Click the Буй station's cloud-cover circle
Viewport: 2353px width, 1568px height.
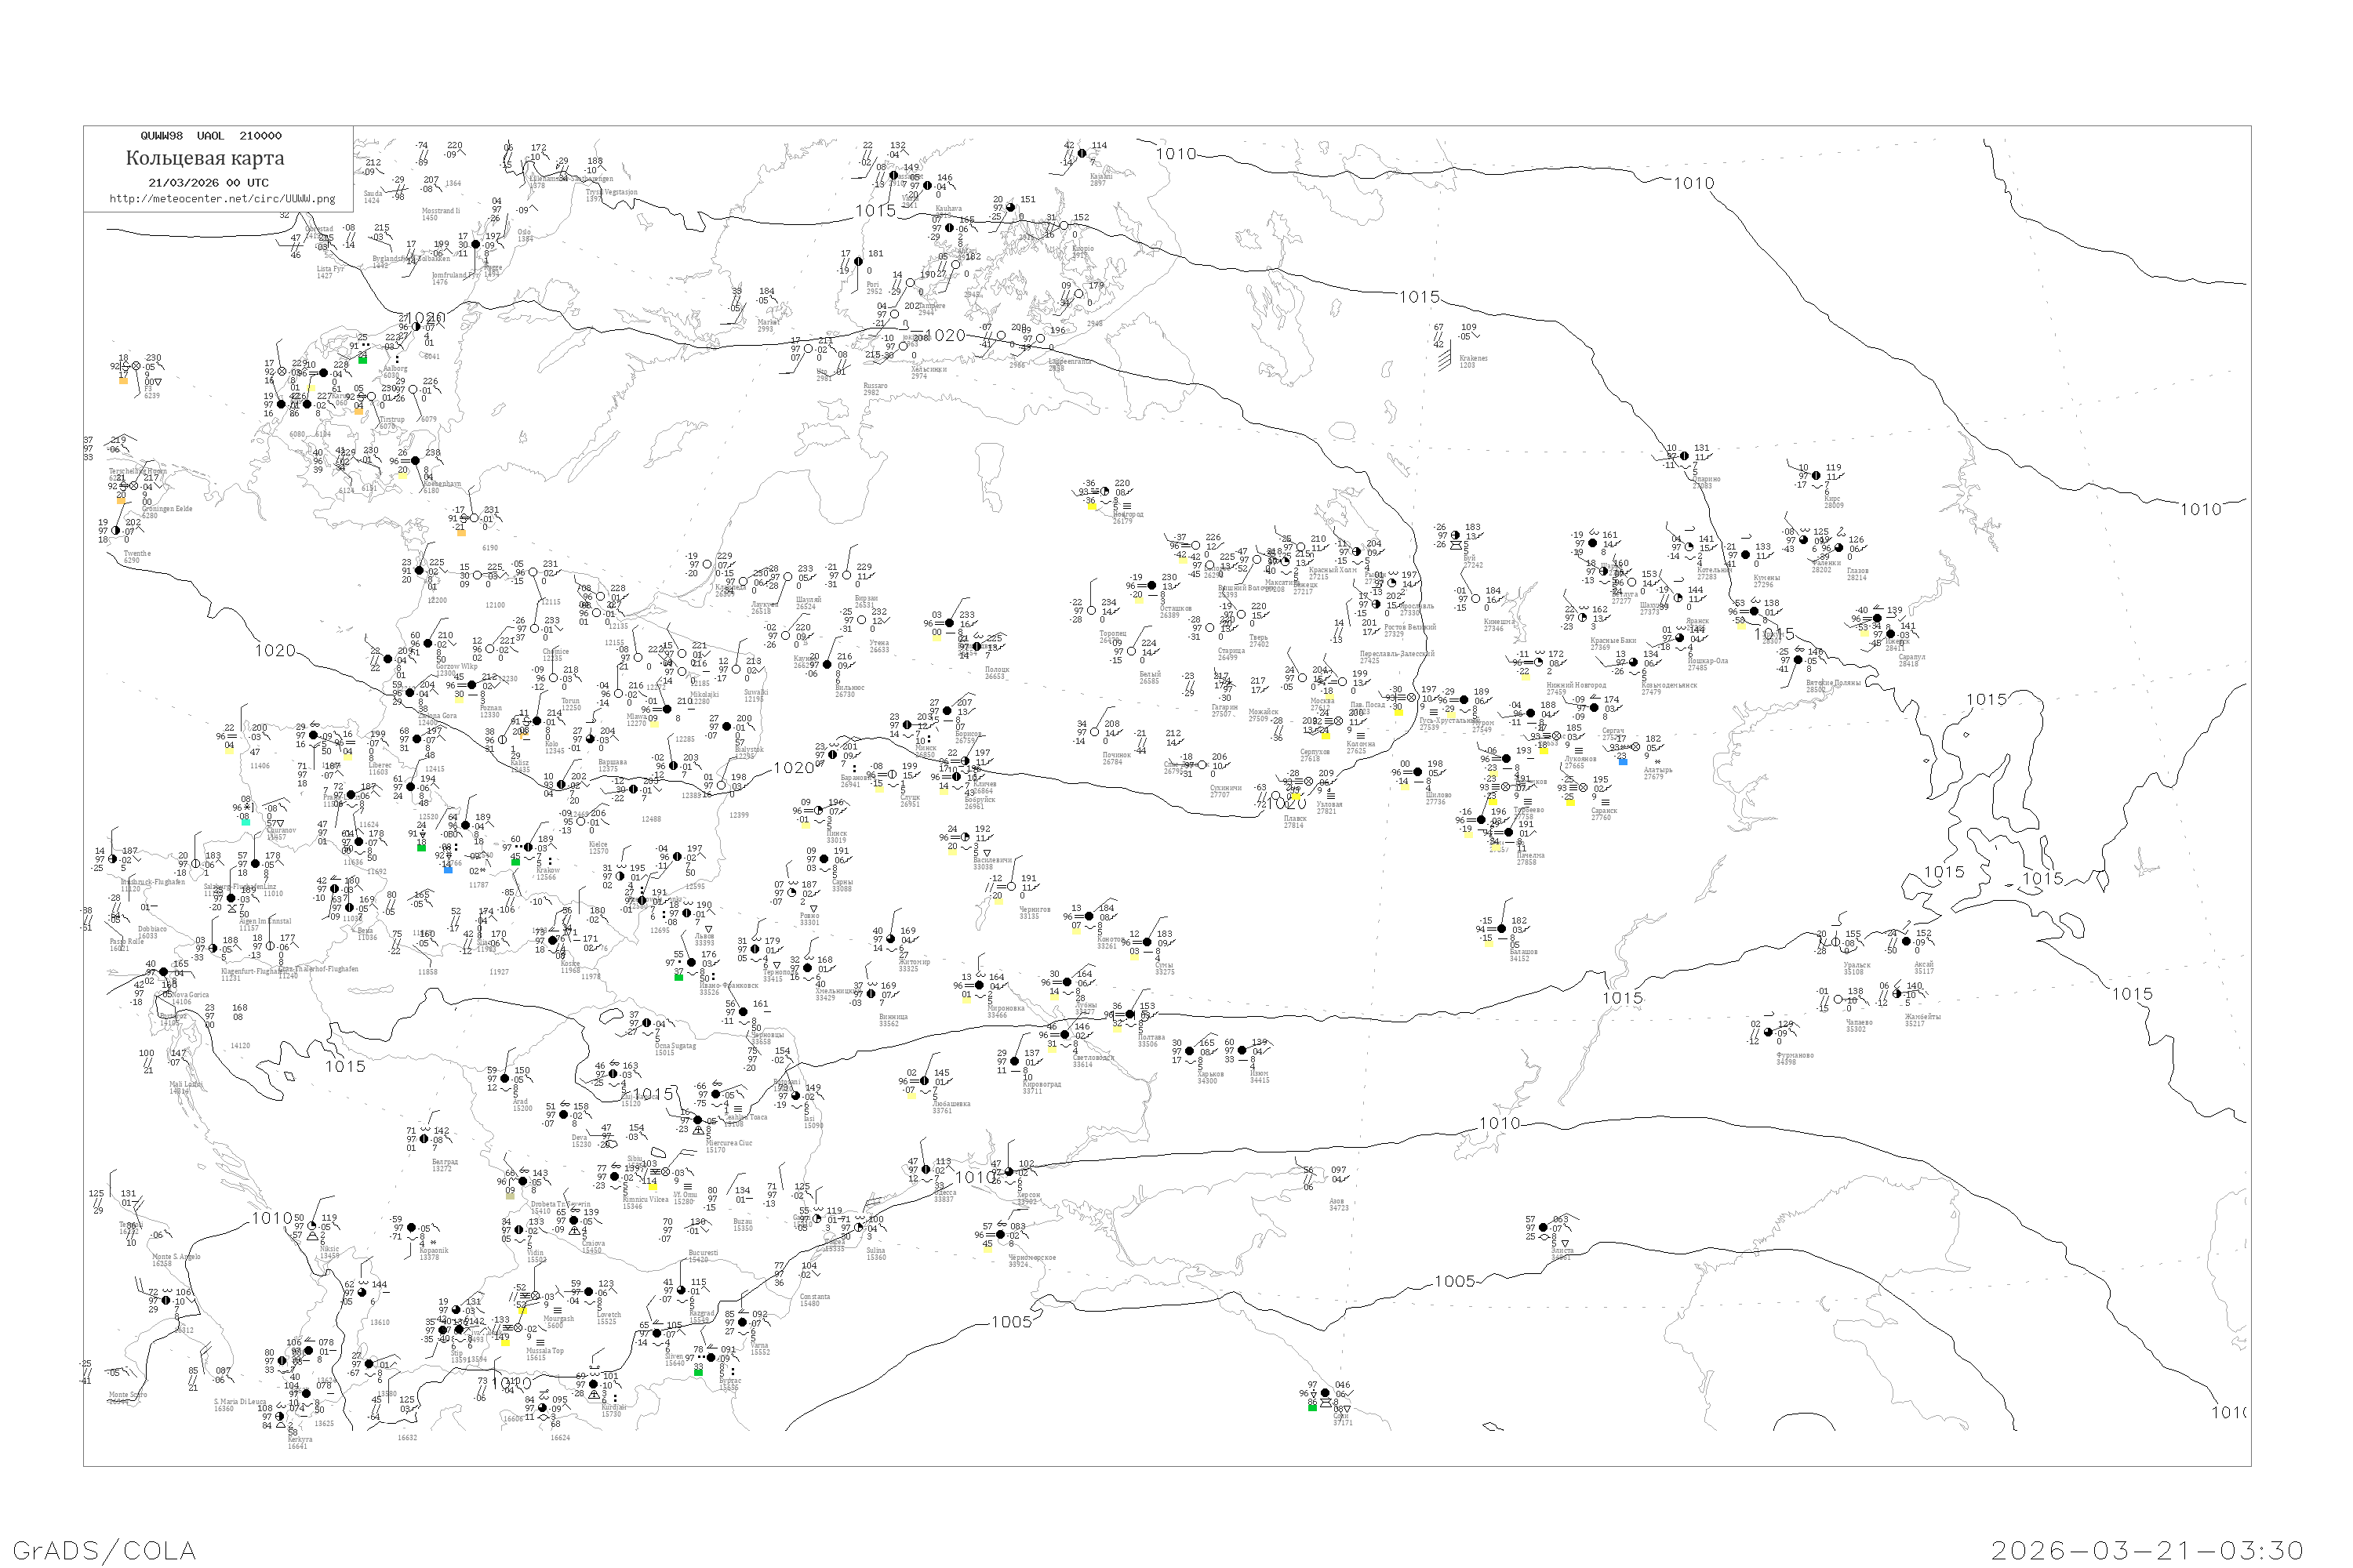pyautogui.click(x=1456, y=535)
